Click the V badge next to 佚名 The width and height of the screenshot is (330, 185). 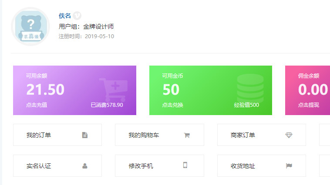tap(77, 16)
